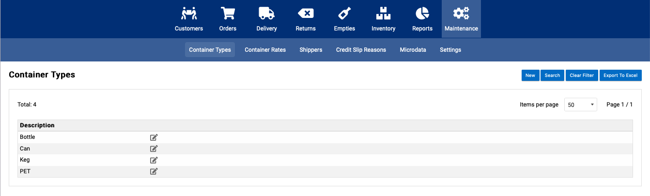Edit the Can container type
This screenshot has height=196, width=650.
pyautogui.click(x=154, y=149)
